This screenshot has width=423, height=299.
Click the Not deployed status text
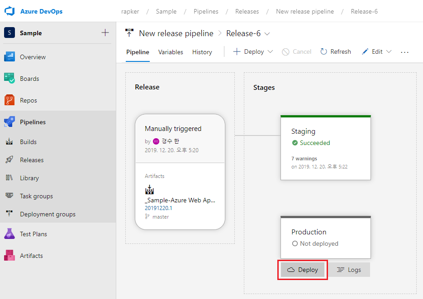pyautogui.click(x=319, y=243)
